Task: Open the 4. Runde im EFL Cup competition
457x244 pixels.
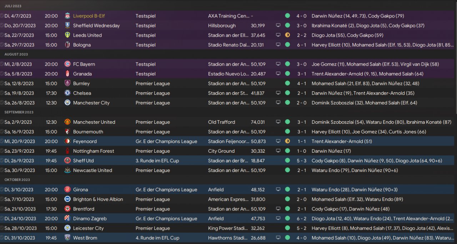Action: pyautogui.click(x=157, y=238)
